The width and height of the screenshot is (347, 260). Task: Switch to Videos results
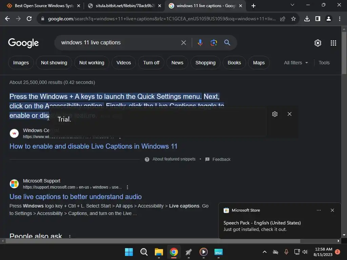pyautogui.click(x=124, y=63)
